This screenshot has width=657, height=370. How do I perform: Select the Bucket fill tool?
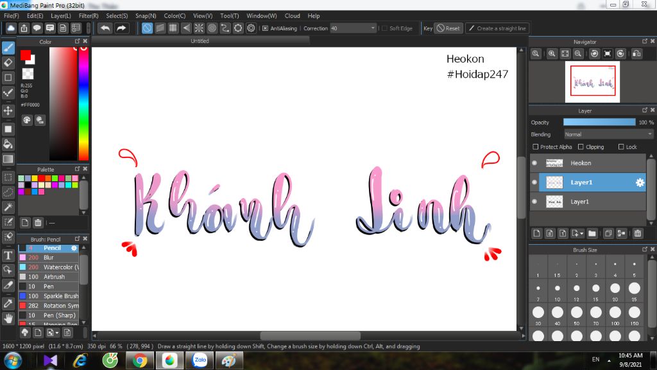[8, 144]
